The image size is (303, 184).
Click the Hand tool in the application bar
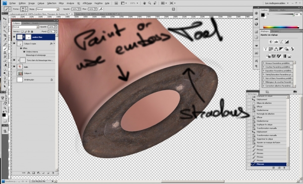click(144, 3)
